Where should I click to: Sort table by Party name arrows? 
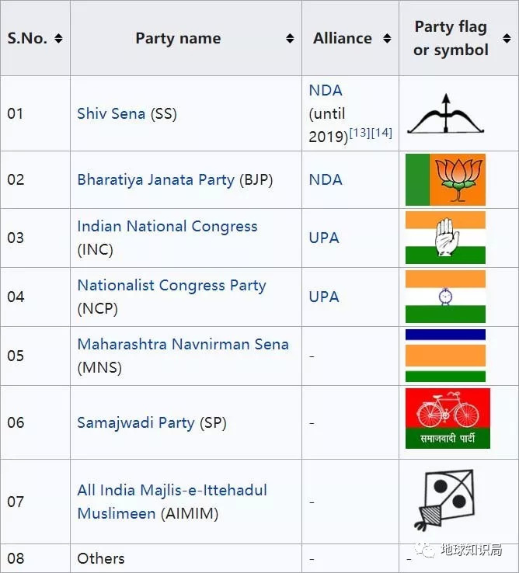(290, 39)
